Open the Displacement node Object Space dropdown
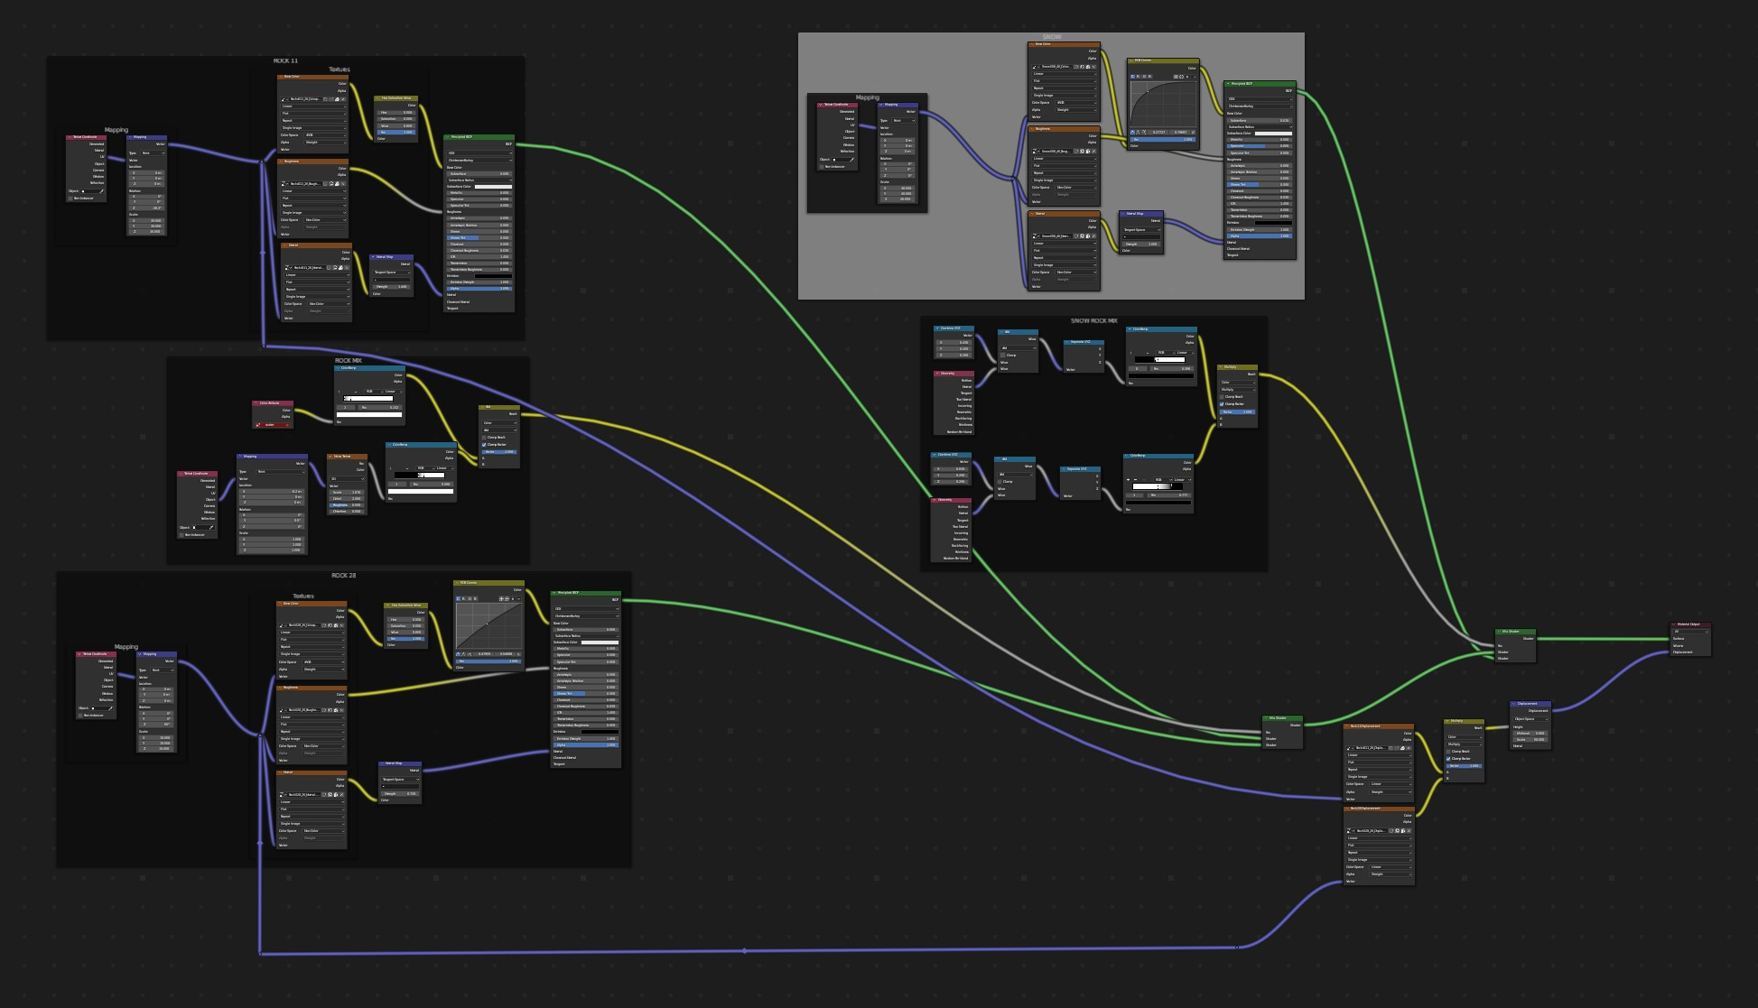The height and width of the screenshot is (1008, 1758). coord(1530,719)
